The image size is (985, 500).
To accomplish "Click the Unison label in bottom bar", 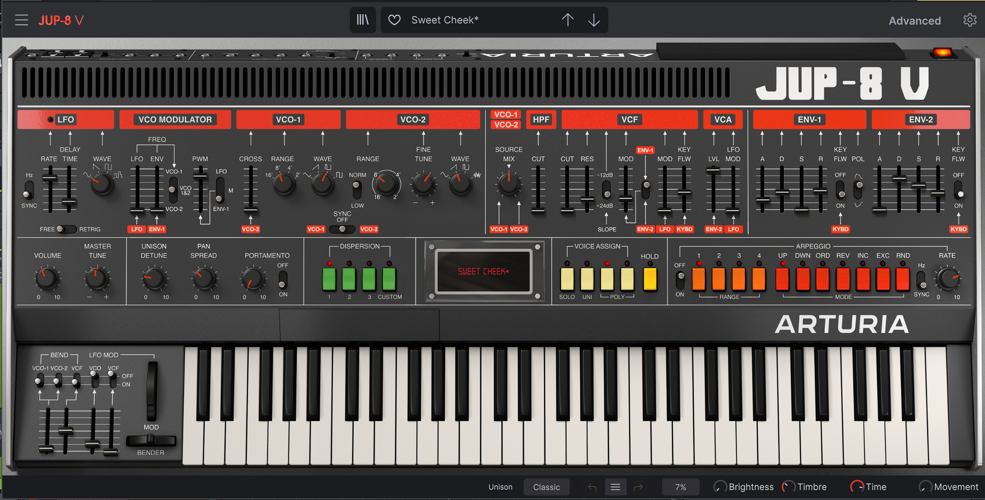I will [x=500, y=487].
